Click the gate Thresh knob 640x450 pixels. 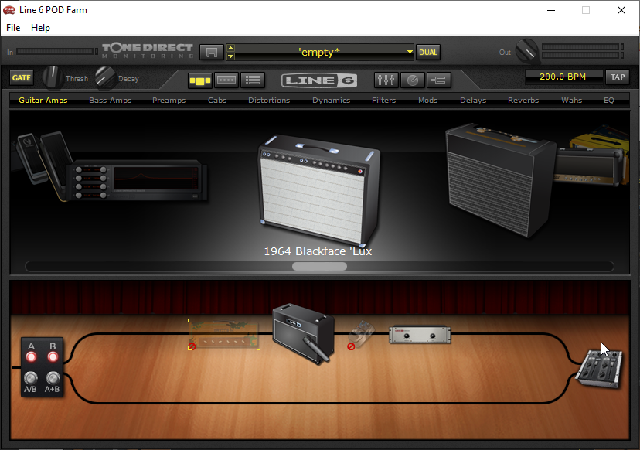(53, 77)
